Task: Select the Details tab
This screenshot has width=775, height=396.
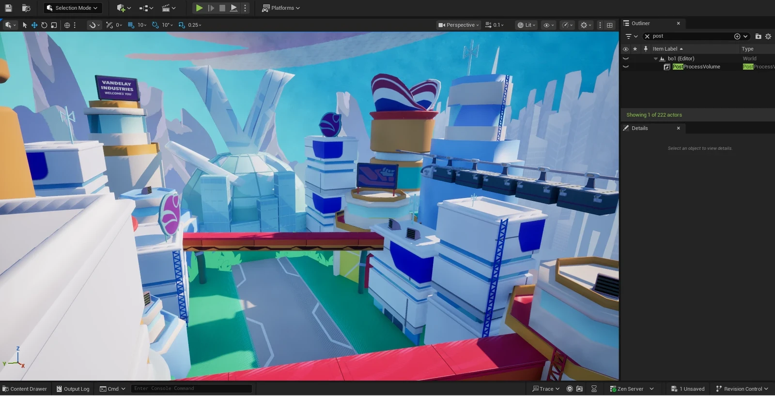Action: coord(639,128)
